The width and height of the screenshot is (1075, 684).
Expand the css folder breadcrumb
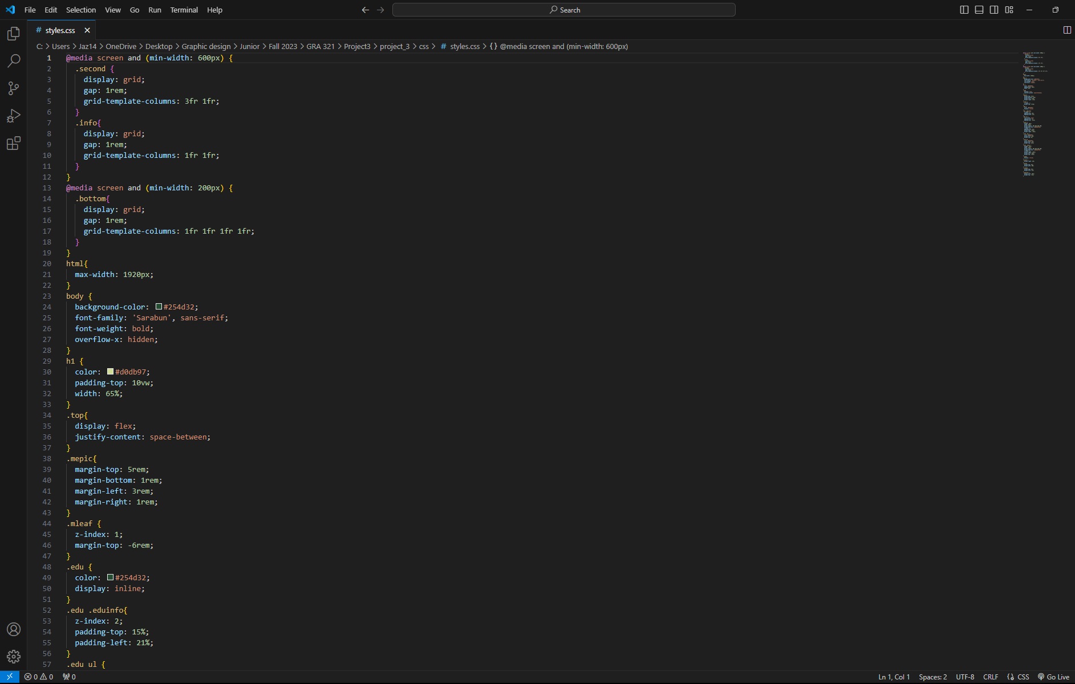(x=424, y=47)
